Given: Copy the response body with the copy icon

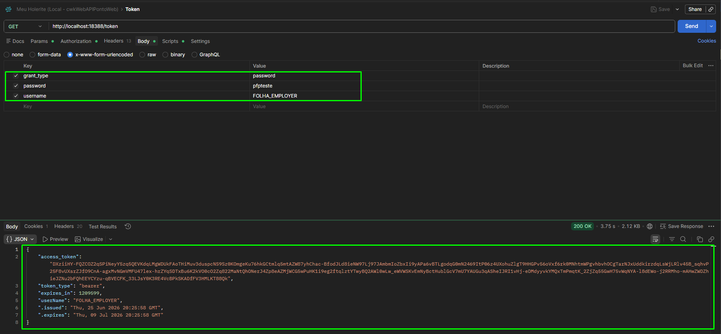Looking at the screenshot, I should tap(700, 239).
